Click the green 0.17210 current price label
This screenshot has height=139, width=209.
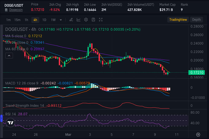click(197, 73)
